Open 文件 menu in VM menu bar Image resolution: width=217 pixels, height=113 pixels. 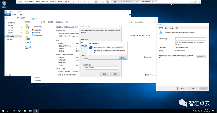(x=25, y=2)
